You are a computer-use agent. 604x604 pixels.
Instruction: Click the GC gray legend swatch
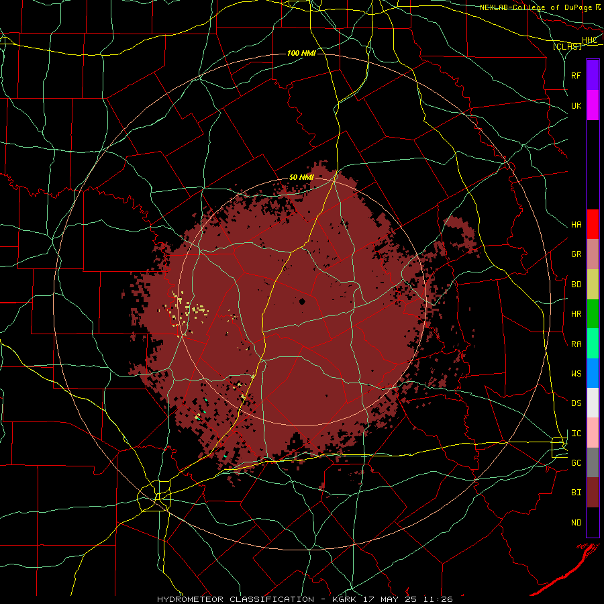point(593,462)
